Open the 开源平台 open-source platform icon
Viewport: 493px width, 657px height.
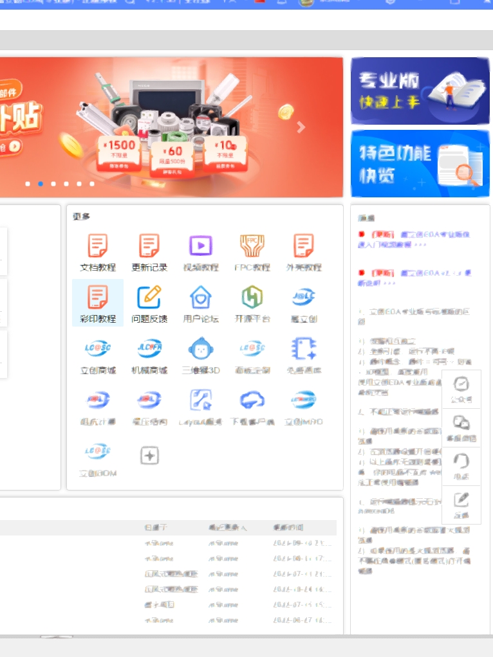[x=252, y=296]
